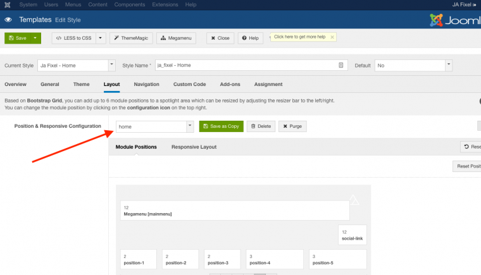This screenshot has height=275, width=481.
Task: Switch to the Theme tab
Action: point(81,84)
